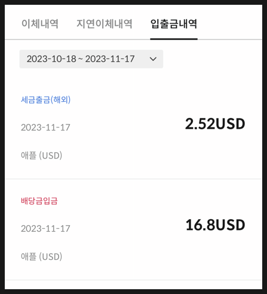
Task: Open the 2.52USD transaction amount
Action: (215, 124)
